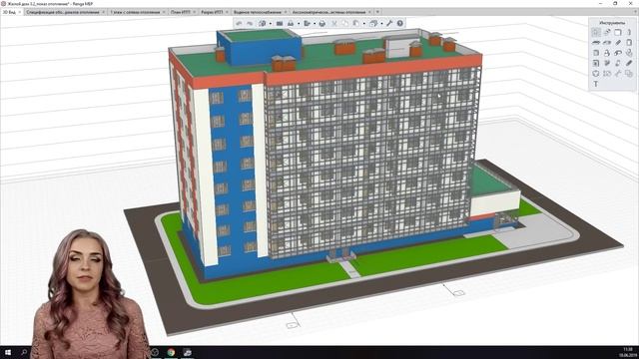The height and width of the screenshot is (359, 639).
Task: Click the taskbar search magnifier
Action: click(x=24, y=352)
